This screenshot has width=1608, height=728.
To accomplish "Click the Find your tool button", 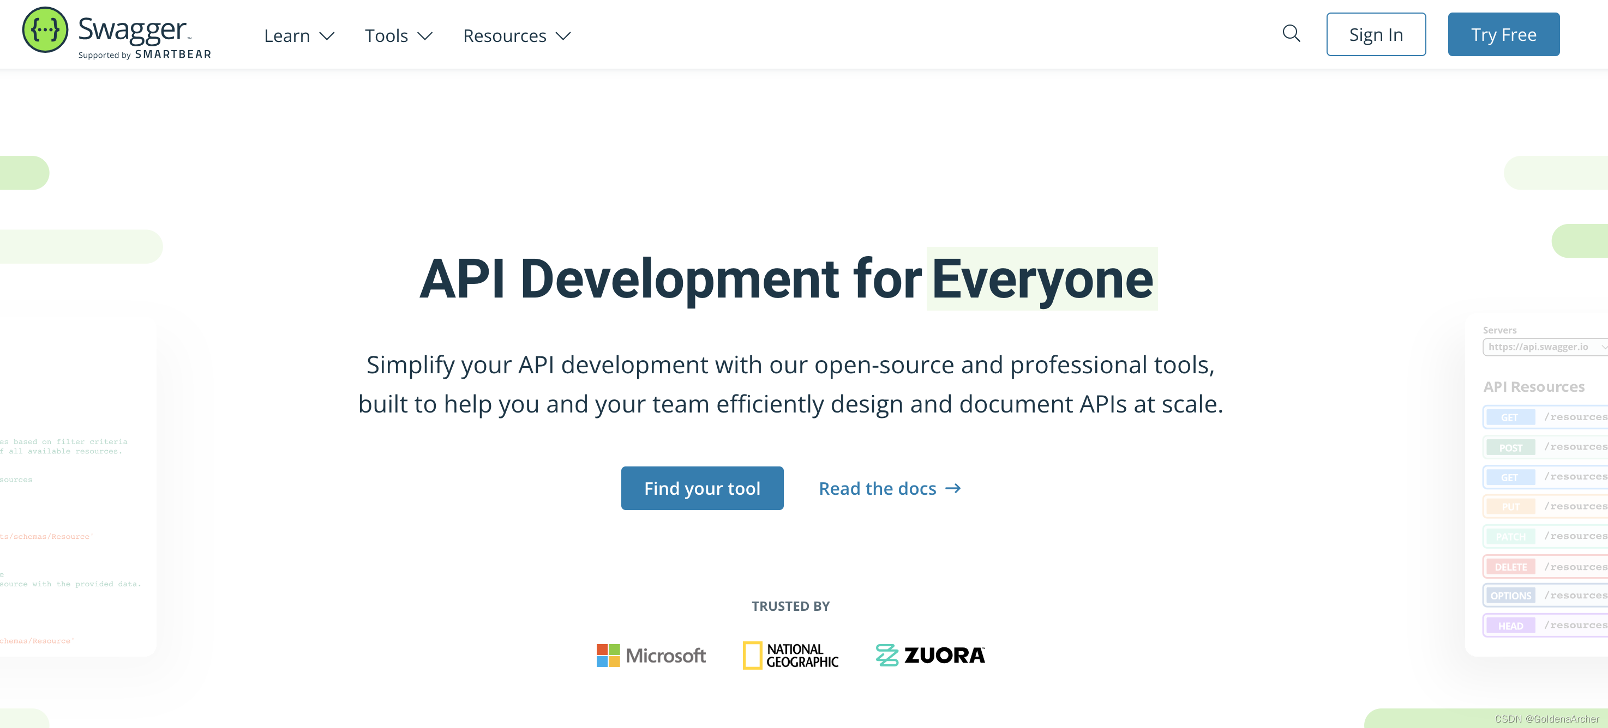I will 702,488.
